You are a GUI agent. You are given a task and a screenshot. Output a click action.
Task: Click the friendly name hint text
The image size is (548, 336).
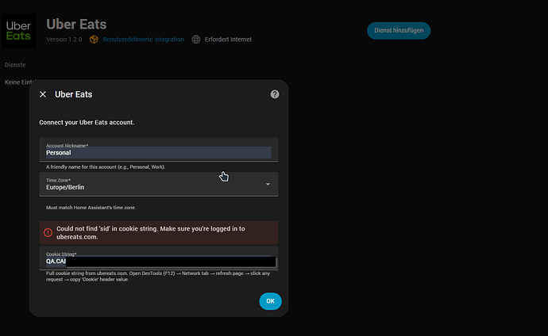click(106, 167)
